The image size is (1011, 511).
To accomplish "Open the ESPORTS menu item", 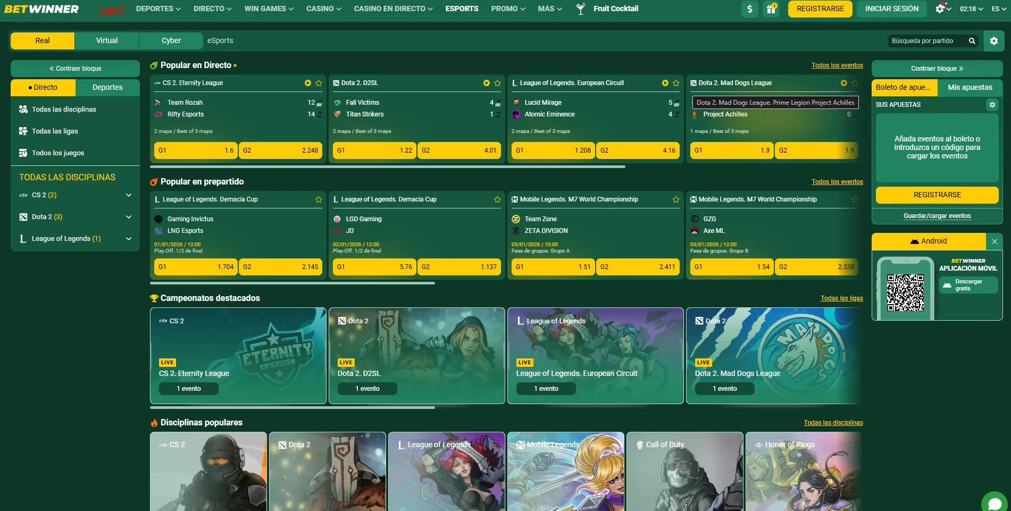I will pos(462,9).
